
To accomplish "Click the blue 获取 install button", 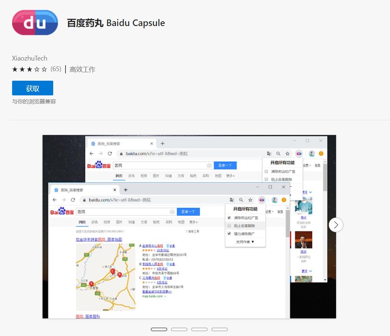I will click(32, 88).
